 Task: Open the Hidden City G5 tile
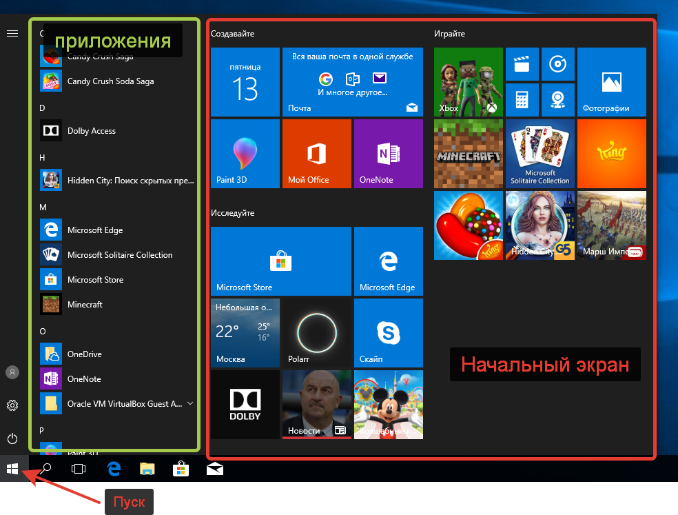click(540, 225)
